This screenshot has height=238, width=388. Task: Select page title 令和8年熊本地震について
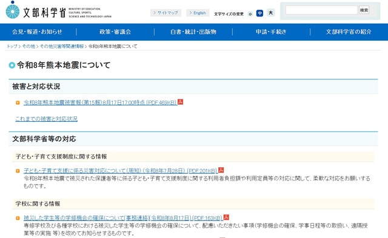[x=64, y=65]
